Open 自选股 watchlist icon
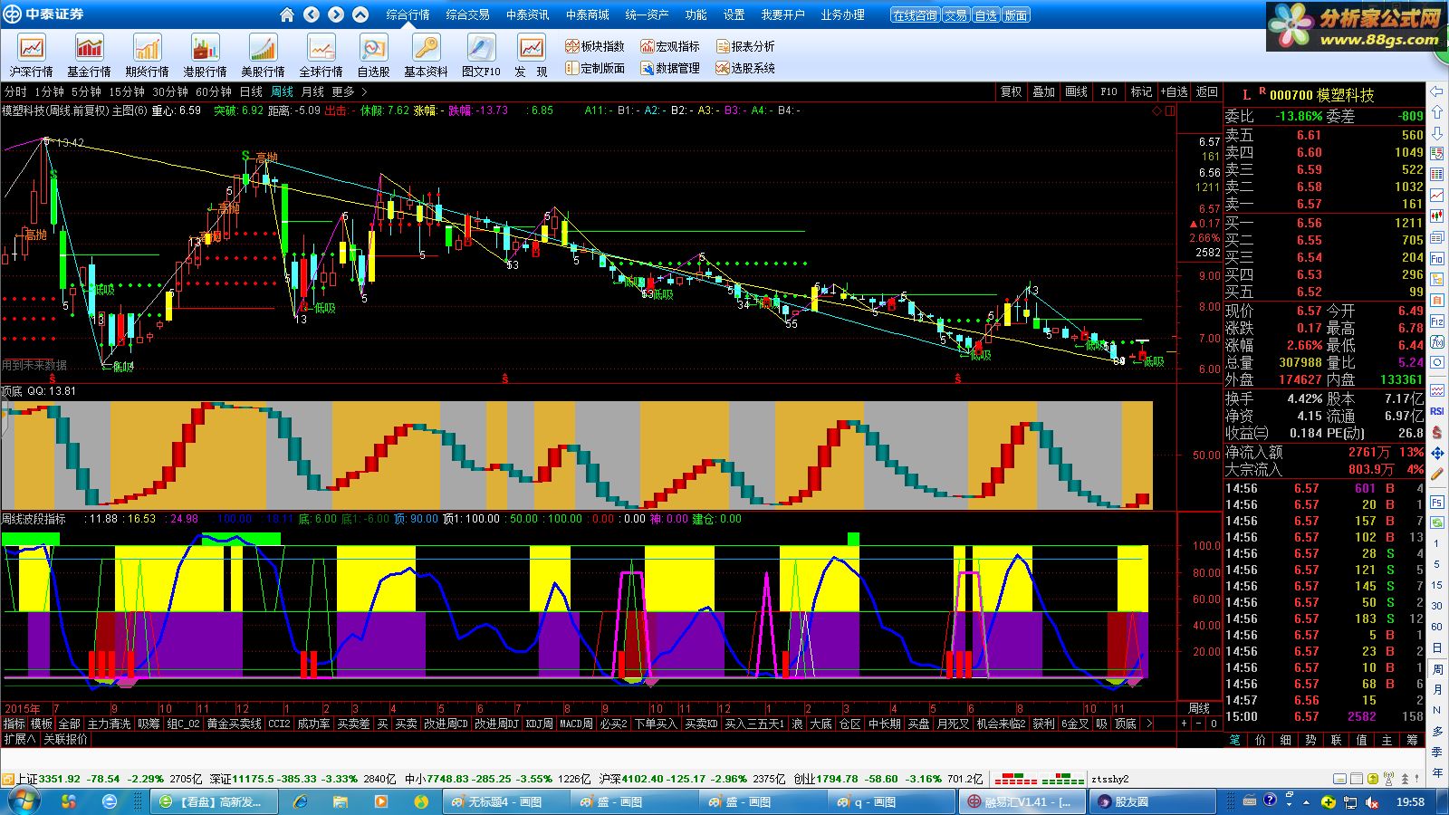The height and width of the screenshot is (815, 1449). click(x=373, y=55)
